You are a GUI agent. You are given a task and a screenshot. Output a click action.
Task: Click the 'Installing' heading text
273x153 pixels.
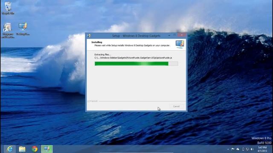coord(97,42)
